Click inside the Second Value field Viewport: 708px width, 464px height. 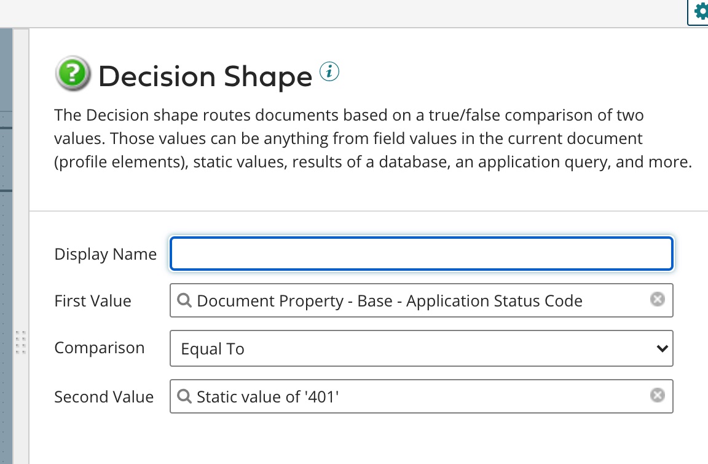pos(422,396)
